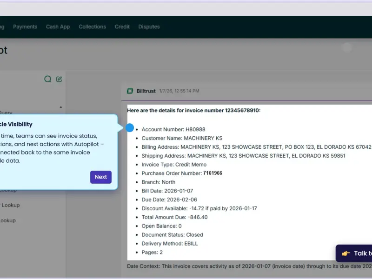
Task: Click the bold purchase order number 7161966
Action: [x=213, y=173]
